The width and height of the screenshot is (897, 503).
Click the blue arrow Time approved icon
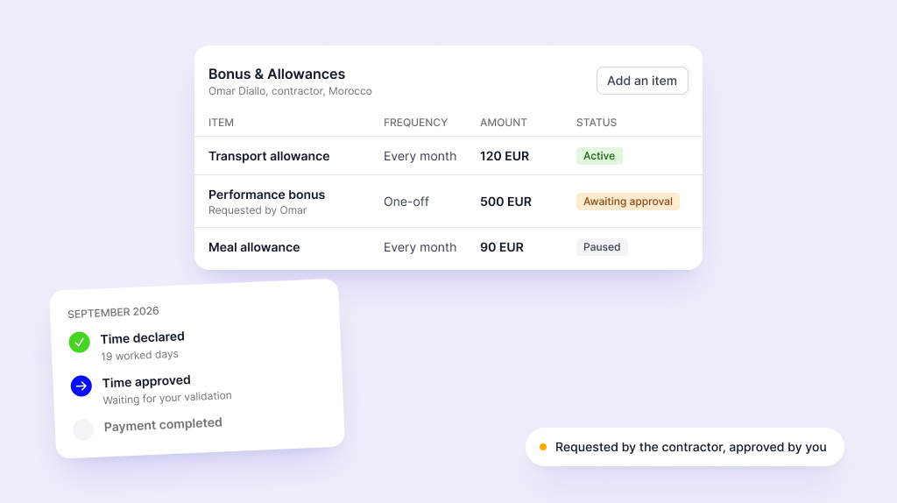click(x=81, y=386)
